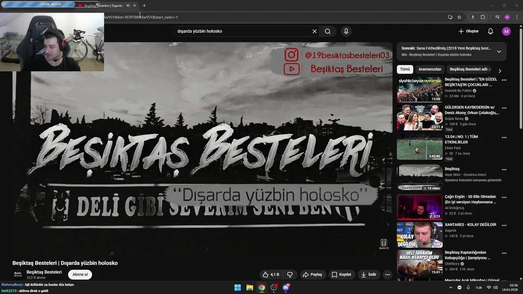
Task: Expand the Mix playlist panel chevron
Action: click(x=499, y=51)
